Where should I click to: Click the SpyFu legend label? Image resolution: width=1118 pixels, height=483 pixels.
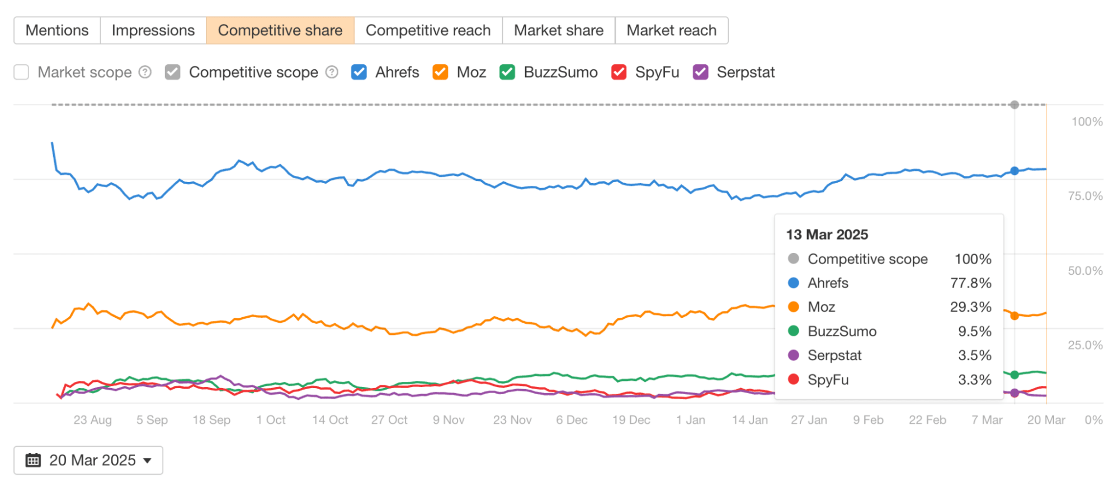657,72
